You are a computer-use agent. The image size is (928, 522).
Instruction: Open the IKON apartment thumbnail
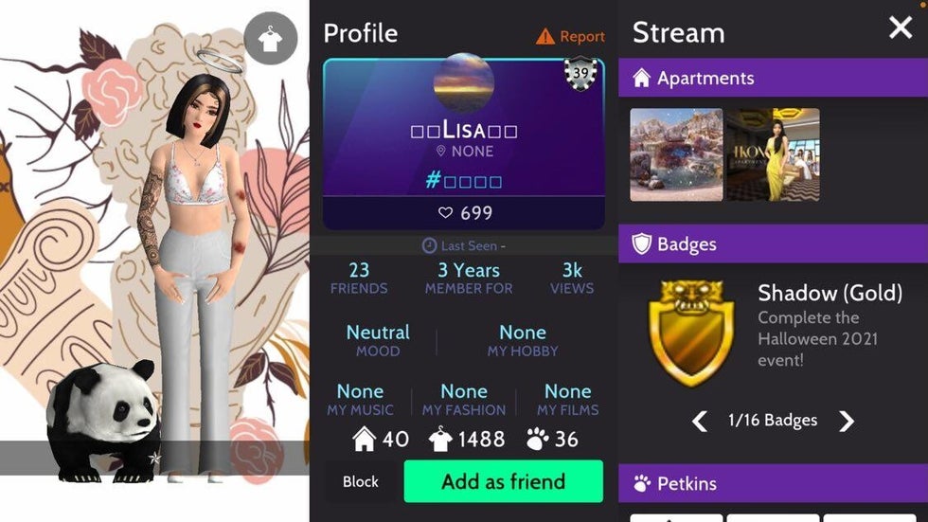(773, 154)
